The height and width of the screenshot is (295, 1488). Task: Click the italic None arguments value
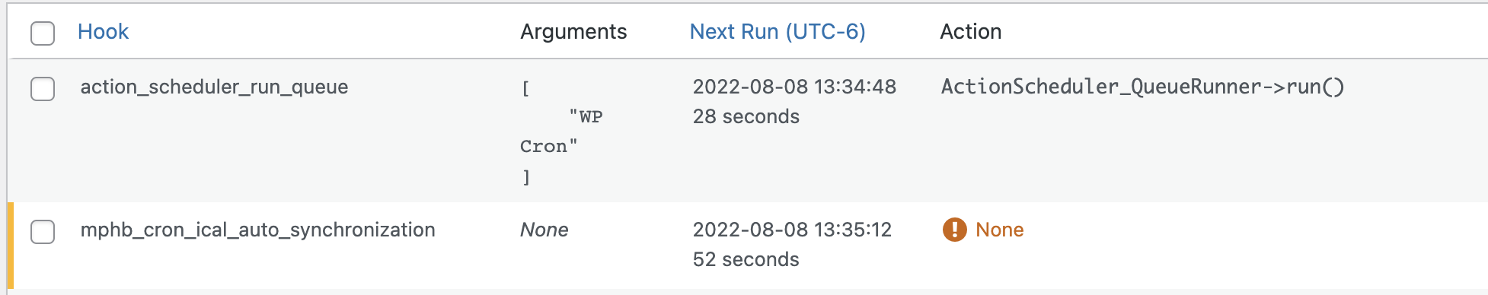click(x=544, y=230)
